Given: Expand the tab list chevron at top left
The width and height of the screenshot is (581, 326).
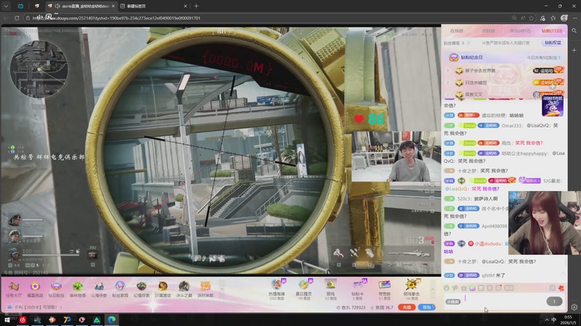Looking at the screenshot, I should coord(6,6).
